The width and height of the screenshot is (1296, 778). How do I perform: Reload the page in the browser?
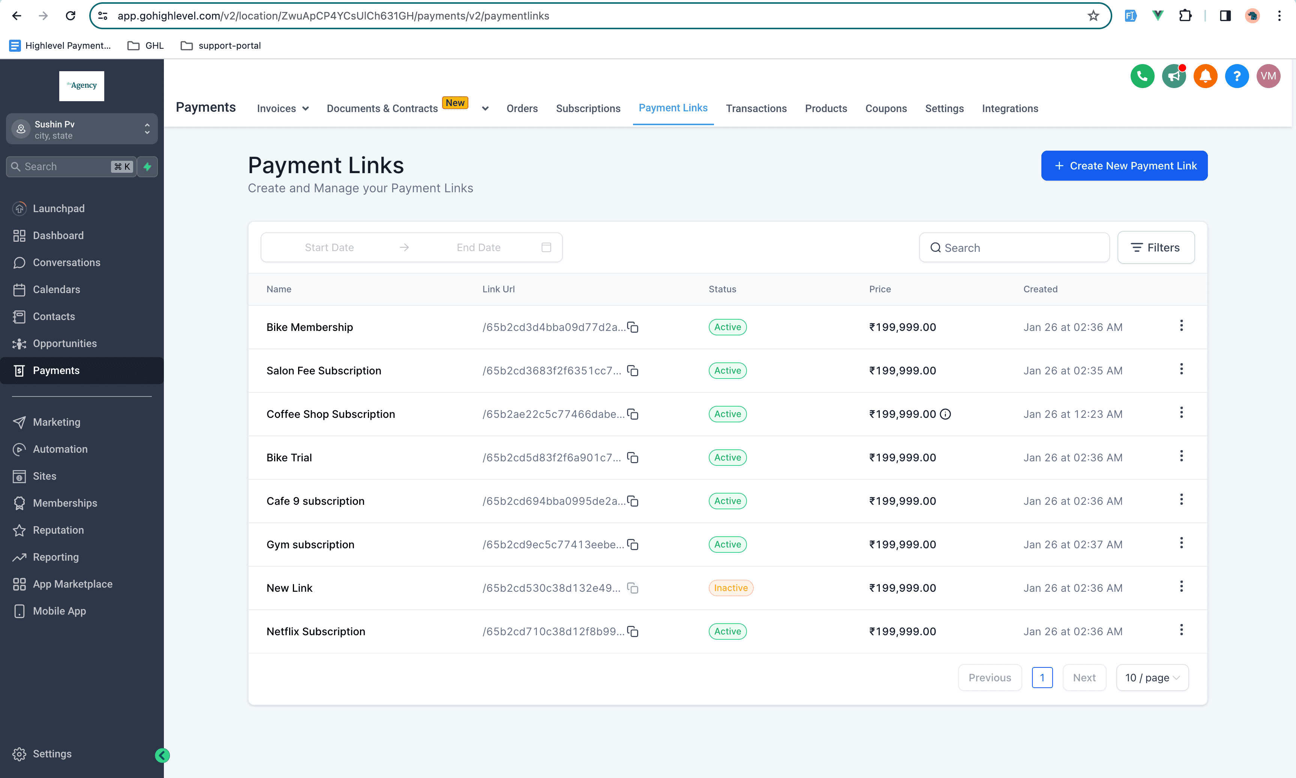[x=70, y=16]
